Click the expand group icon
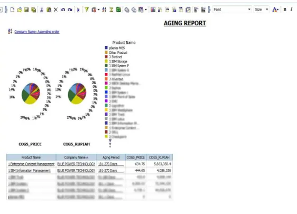The image size is (297, 214). pyautogui.click(x=203, y=10)
